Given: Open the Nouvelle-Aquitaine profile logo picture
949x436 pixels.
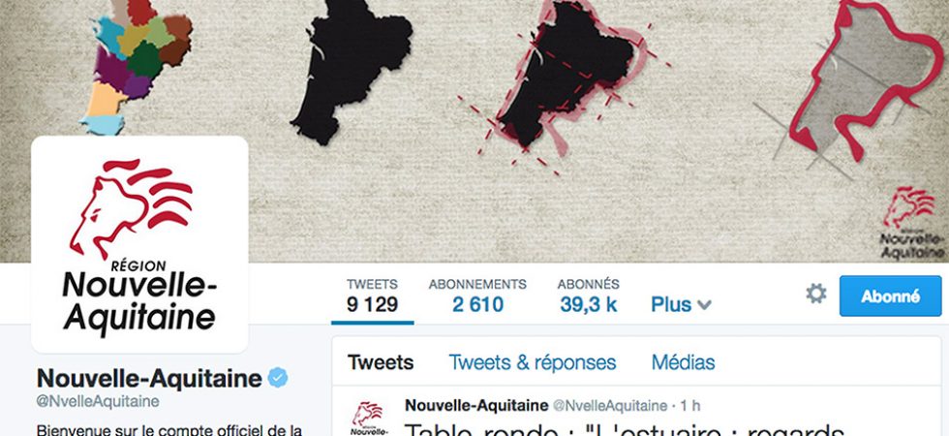Looking at the screenshot, I should click(x=139, y=244).
